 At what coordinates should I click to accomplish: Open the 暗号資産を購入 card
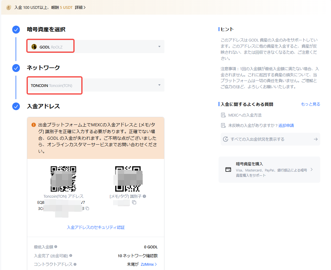[x=269, y=170]
